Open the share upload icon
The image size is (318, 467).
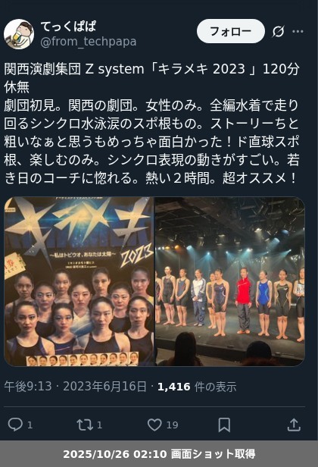tap(294, 425)
